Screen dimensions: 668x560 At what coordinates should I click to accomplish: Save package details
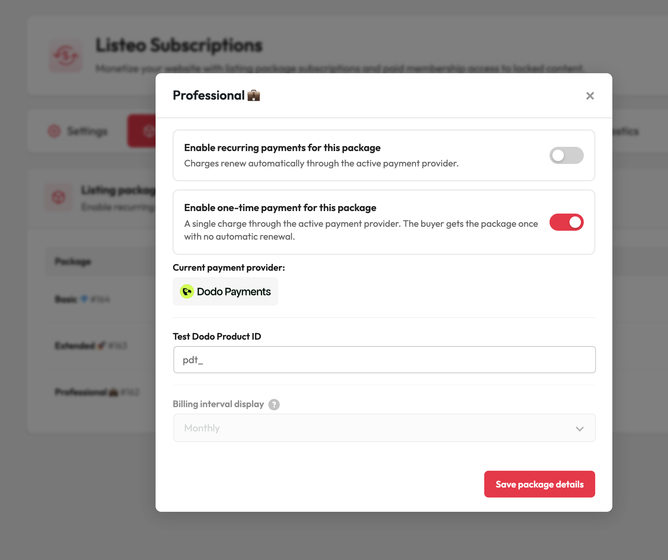(540, 484)
